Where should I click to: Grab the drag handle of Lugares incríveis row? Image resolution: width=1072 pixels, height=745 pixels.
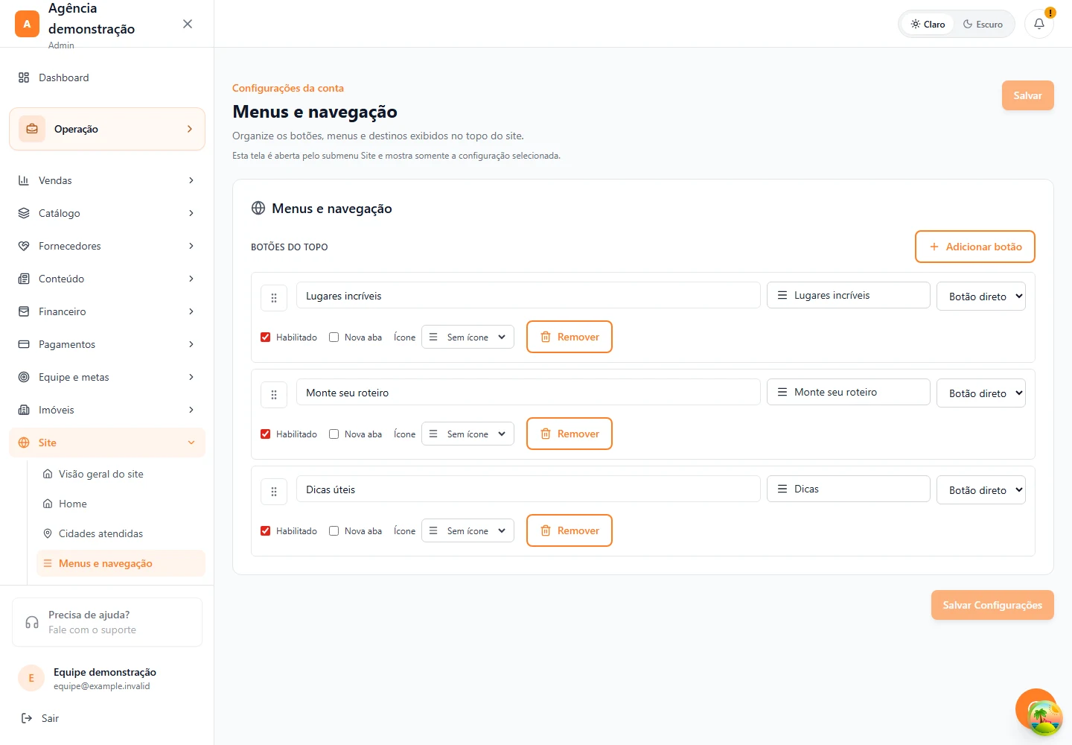click(x=274, y=298)
